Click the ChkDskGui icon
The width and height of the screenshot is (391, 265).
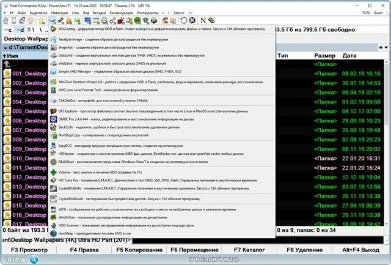[53, 100]
